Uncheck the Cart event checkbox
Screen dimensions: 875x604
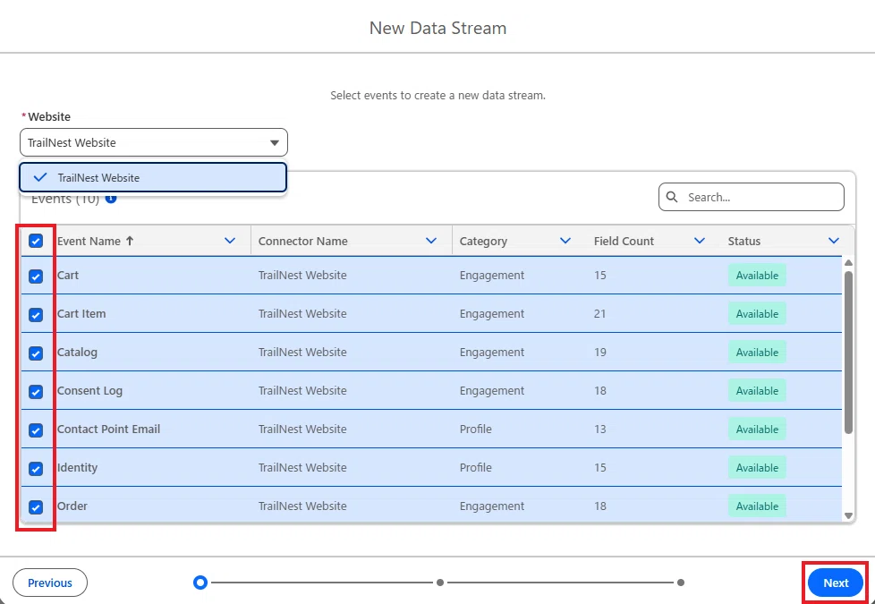(36, 276)
